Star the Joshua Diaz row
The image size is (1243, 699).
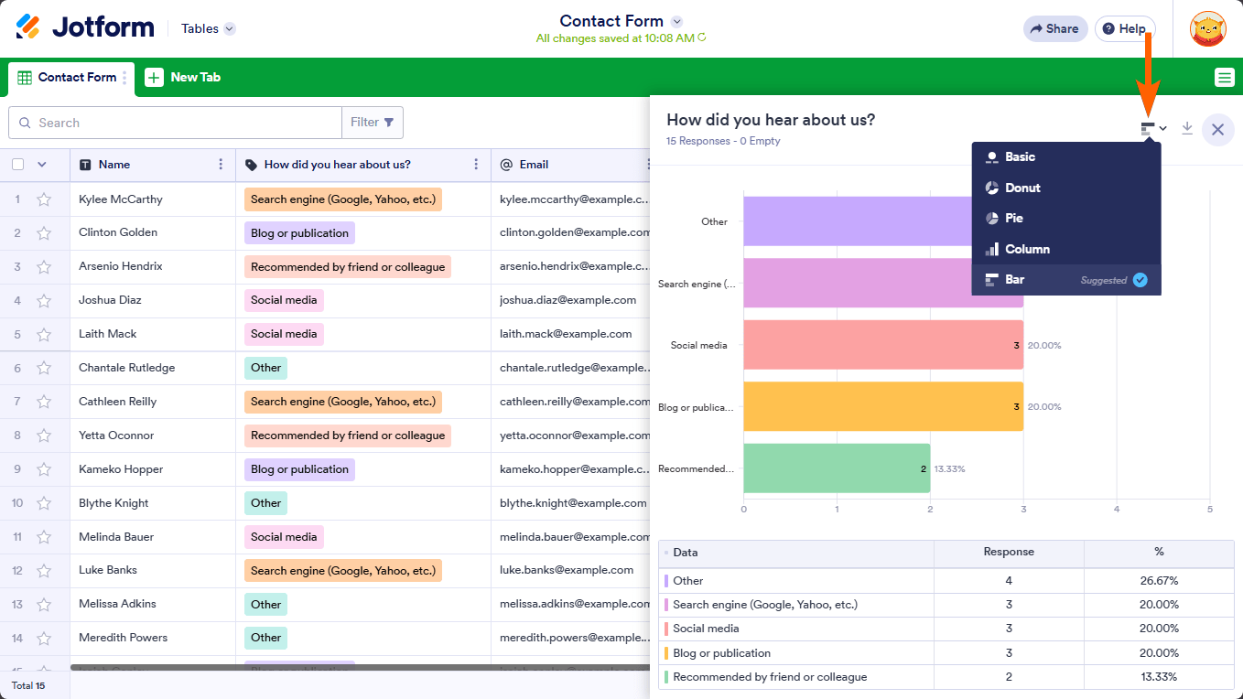pyautogui.click(x=44, y=300)
